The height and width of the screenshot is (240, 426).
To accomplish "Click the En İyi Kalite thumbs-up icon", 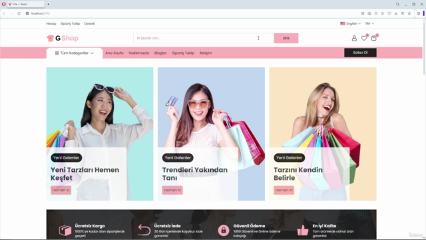I will pos(303,230).
